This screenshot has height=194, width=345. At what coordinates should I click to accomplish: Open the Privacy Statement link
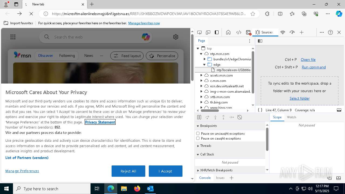[x=100, y=122]
